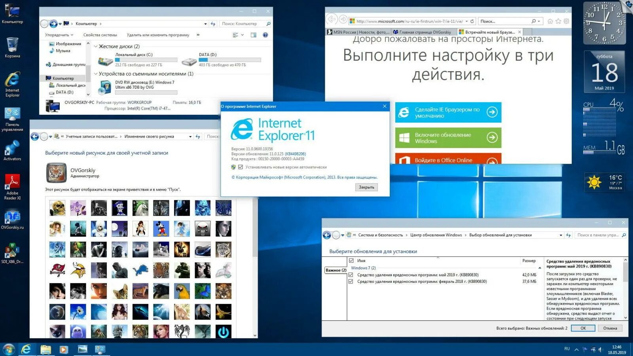Switch to MSN Россия tab
Viewport: 633px width, 356px height.
(358, 32)
